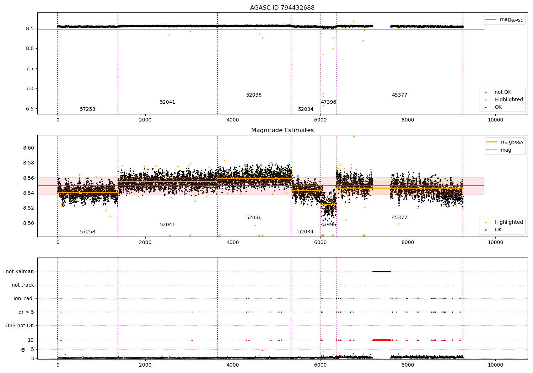This screenshot has height=373, width=533.
Task: Click y-axis tick 7.5 in top panel
Action: click(30, 69)
